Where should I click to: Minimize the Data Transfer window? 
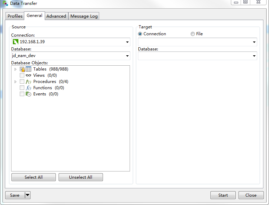(236, 2)
